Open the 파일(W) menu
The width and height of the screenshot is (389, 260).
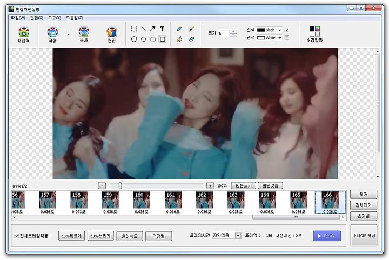18,18
